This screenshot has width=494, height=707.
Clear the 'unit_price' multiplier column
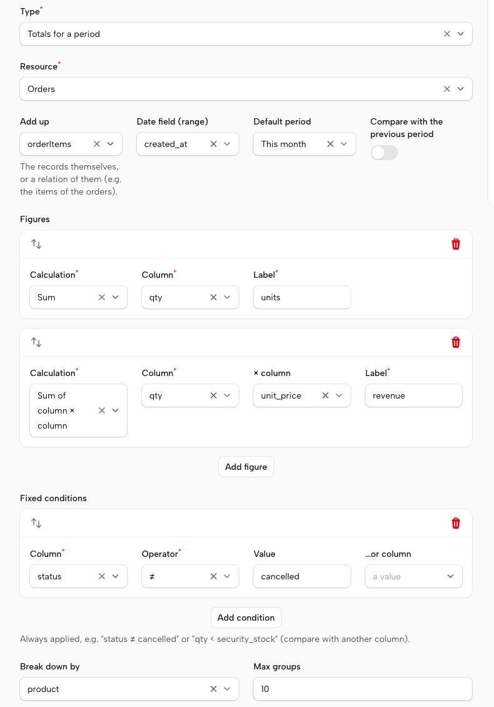[325, 395]
